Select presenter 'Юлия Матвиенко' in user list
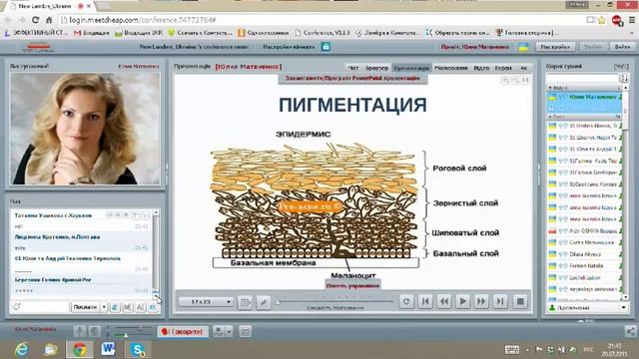Screen dimensions: 639x359 (584, 98)
